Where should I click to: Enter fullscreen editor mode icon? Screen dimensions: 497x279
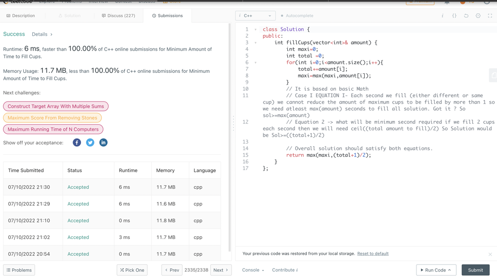[490, 15]
